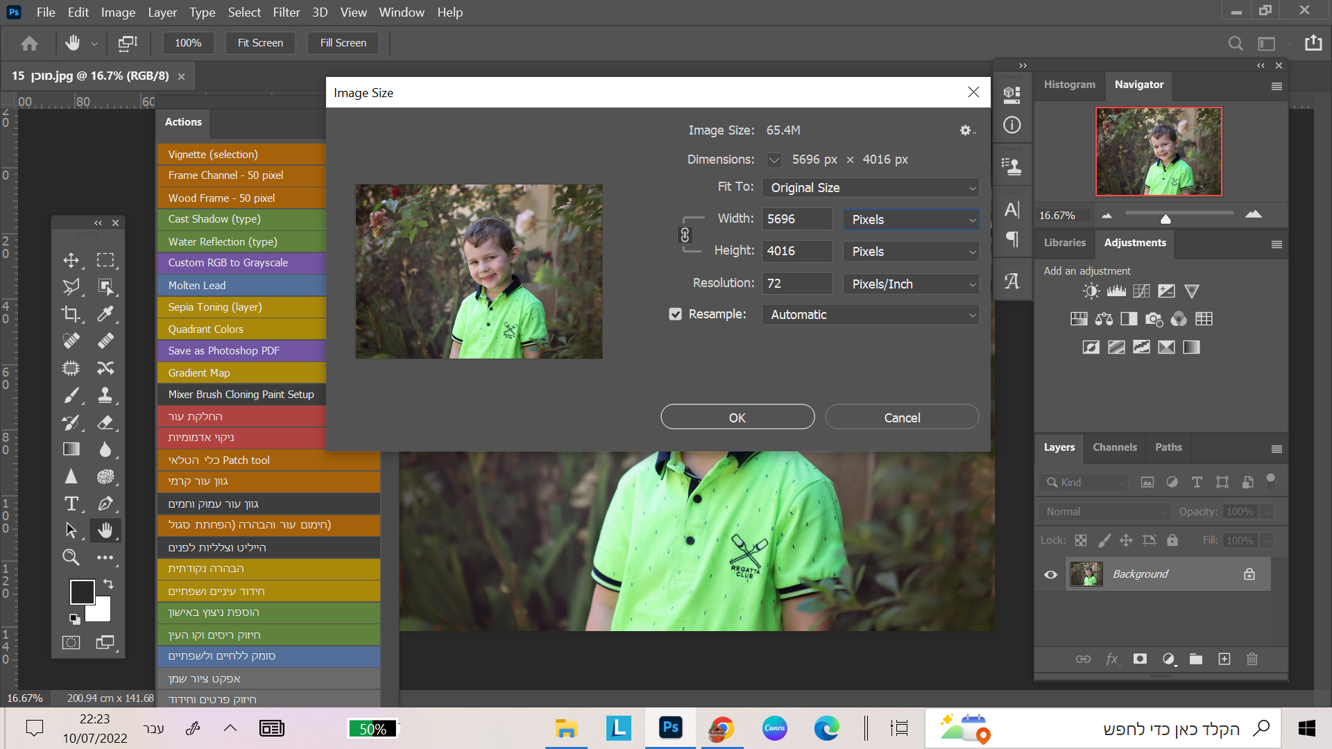Select the Brush tool
The width and height of the screenshot is (1332, 749).
[x=71, y=395]
